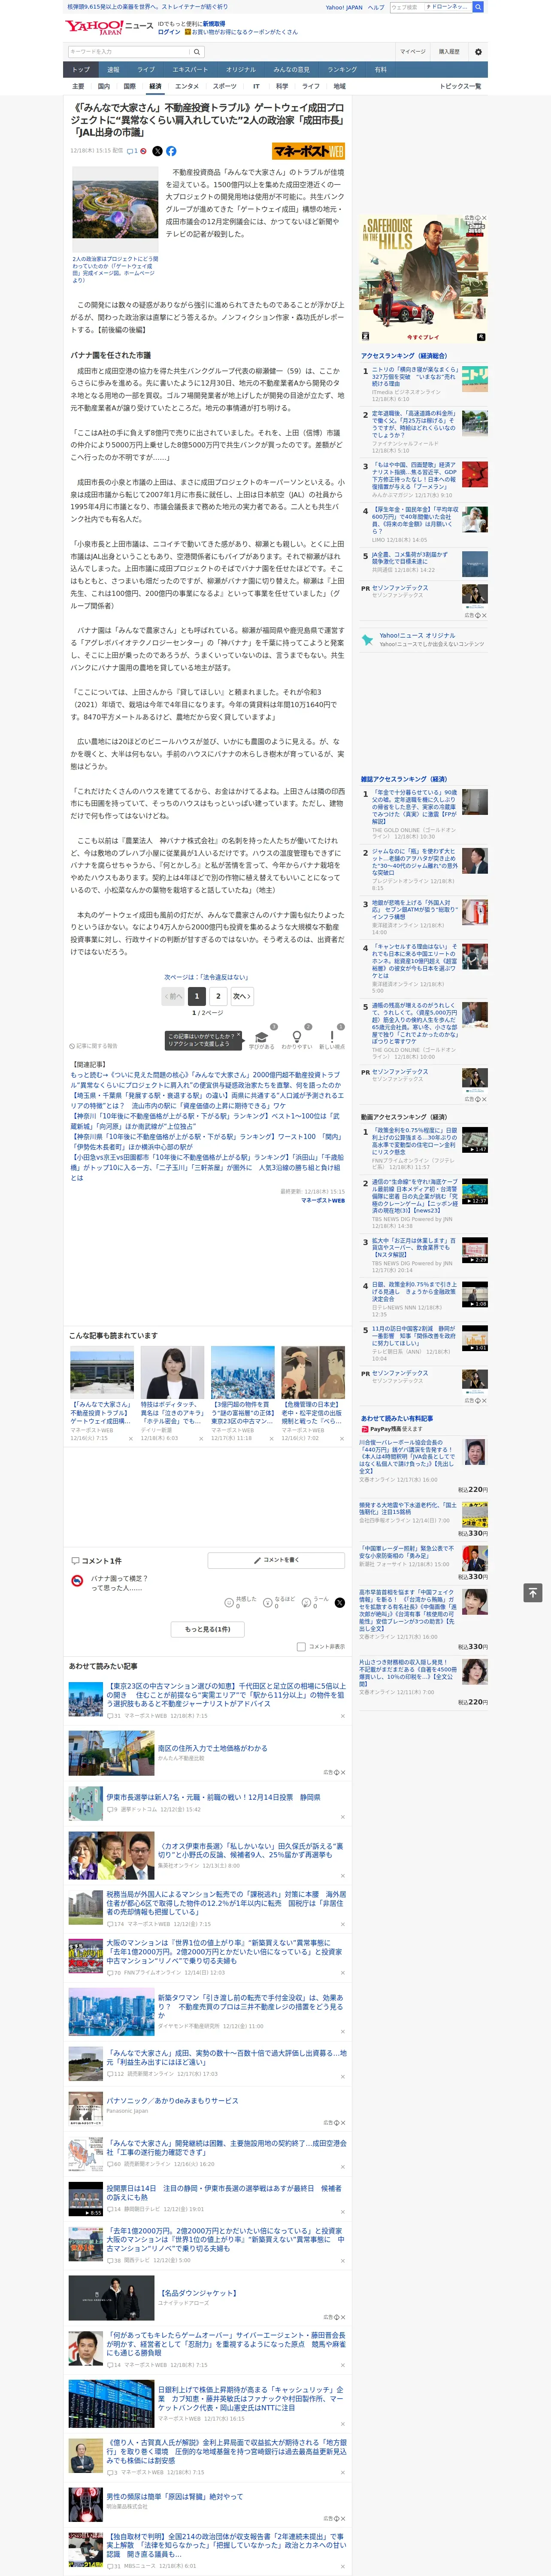Share the comment via X icon
The image size is (551, 2576).
coord(340,1603)
